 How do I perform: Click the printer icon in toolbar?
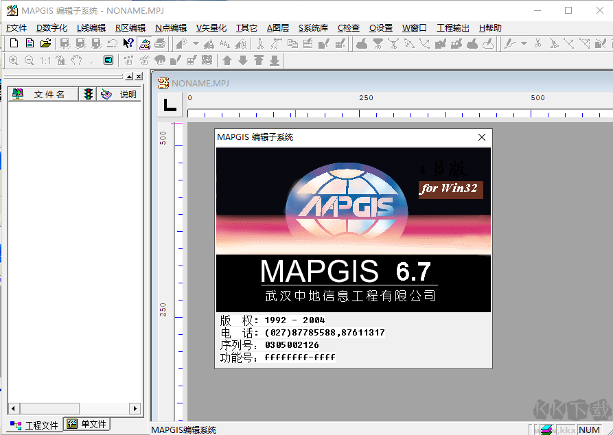click(x=160, y=43)
